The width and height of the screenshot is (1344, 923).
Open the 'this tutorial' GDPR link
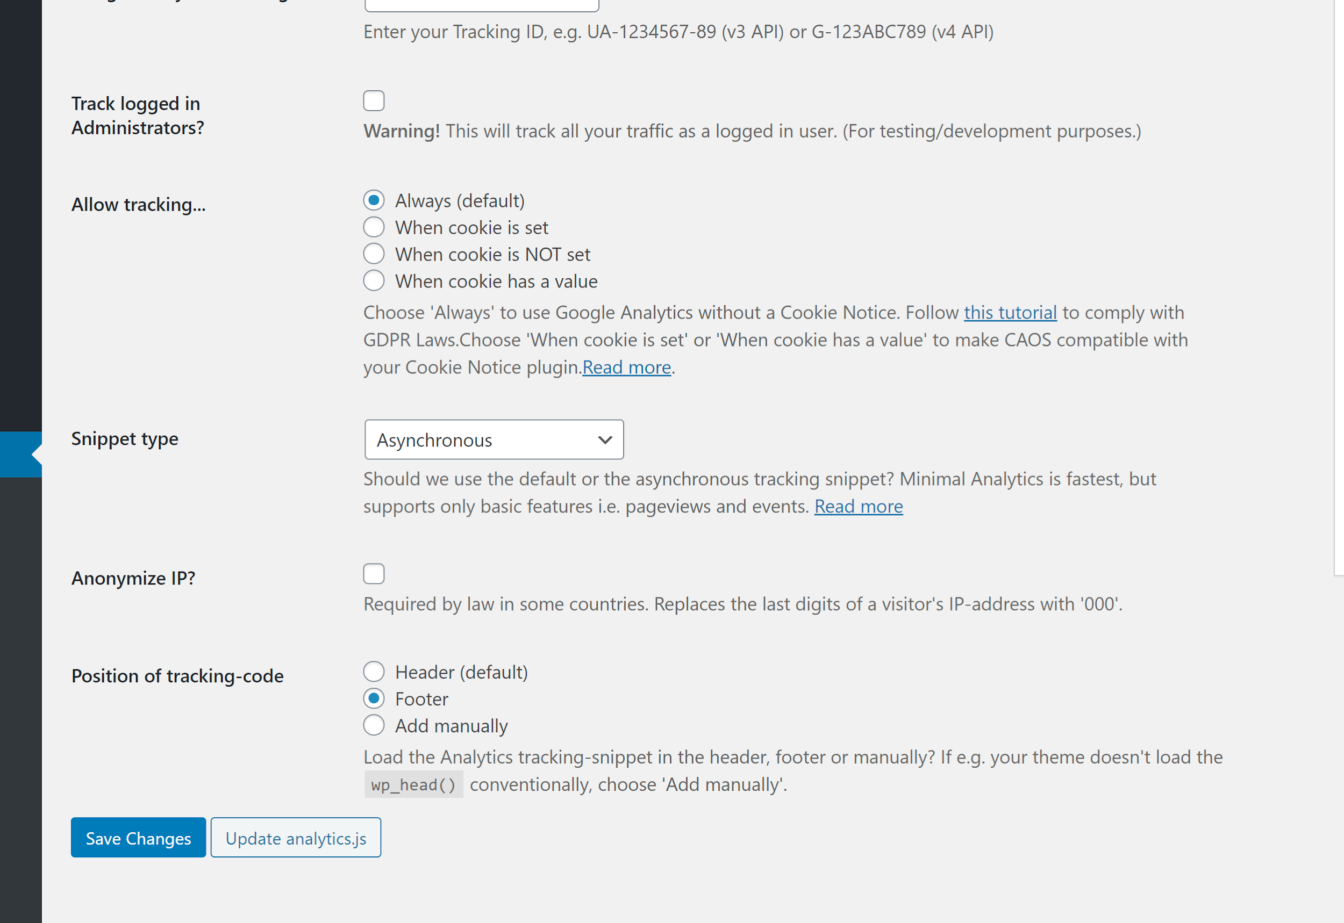click(1010, 313)
